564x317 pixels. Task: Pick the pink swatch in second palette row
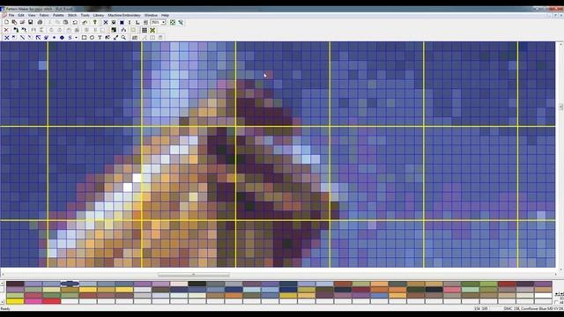(x=452, y=290)
